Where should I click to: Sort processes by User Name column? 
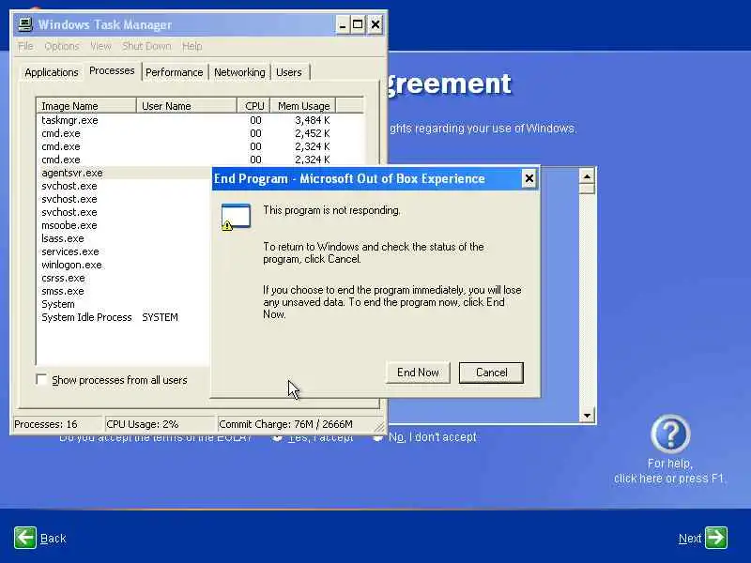[x=186, y=106]
